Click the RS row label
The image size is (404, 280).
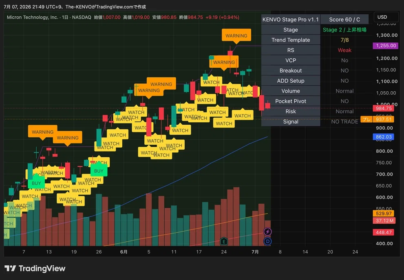(291, 50)
